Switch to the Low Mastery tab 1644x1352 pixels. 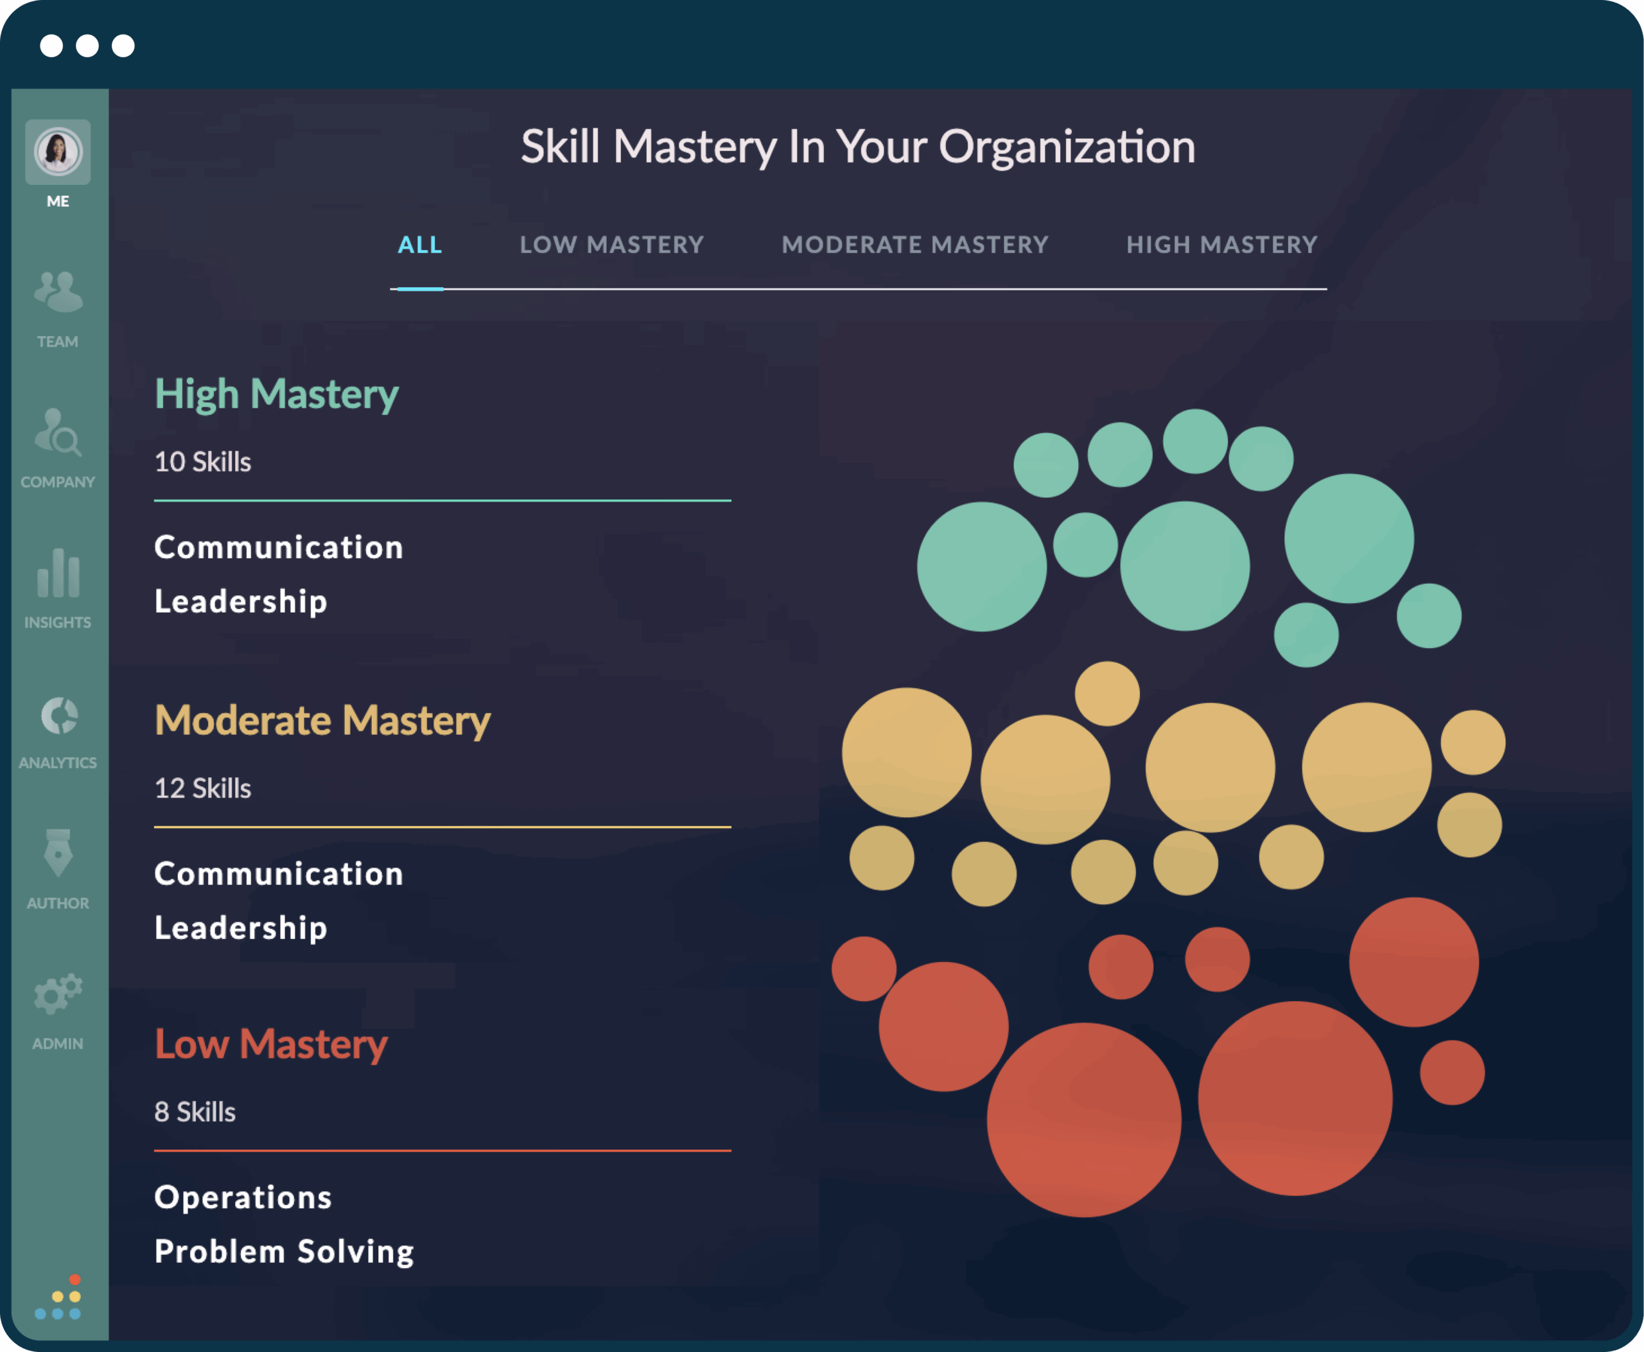click(611, 245)
